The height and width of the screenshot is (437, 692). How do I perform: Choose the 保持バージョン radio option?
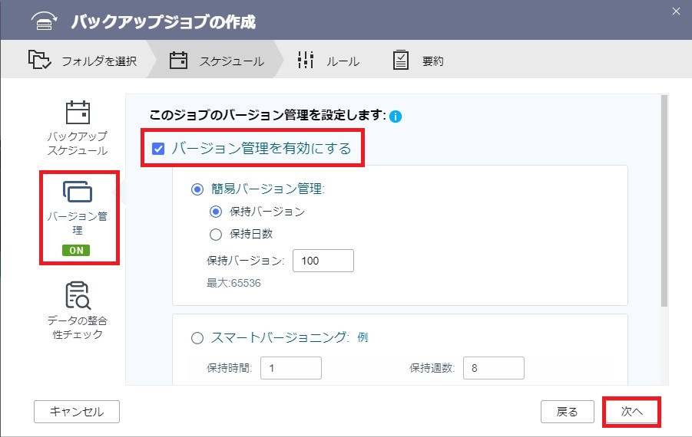pos(215,212)
